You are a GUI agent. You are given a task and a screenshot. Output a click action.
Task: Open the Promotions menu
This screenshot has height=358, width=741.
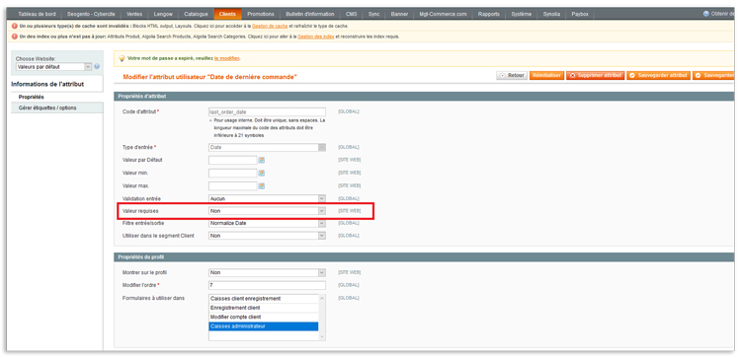tap(261, 14)
